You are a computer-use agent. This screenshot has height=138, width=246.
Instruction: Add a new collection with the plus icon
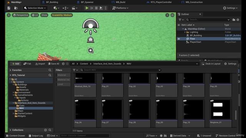click(45, 130)
